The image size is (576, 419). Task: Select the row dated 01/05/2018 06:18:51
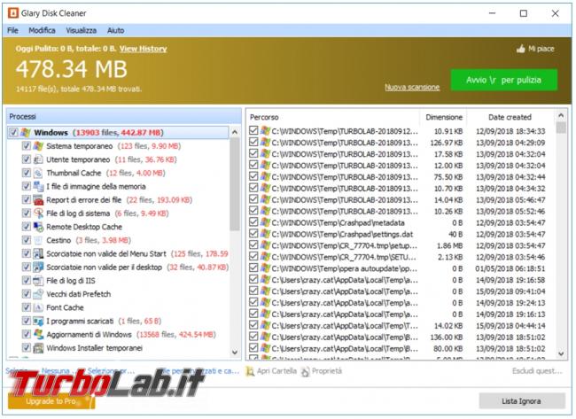[x=401, y=268]
